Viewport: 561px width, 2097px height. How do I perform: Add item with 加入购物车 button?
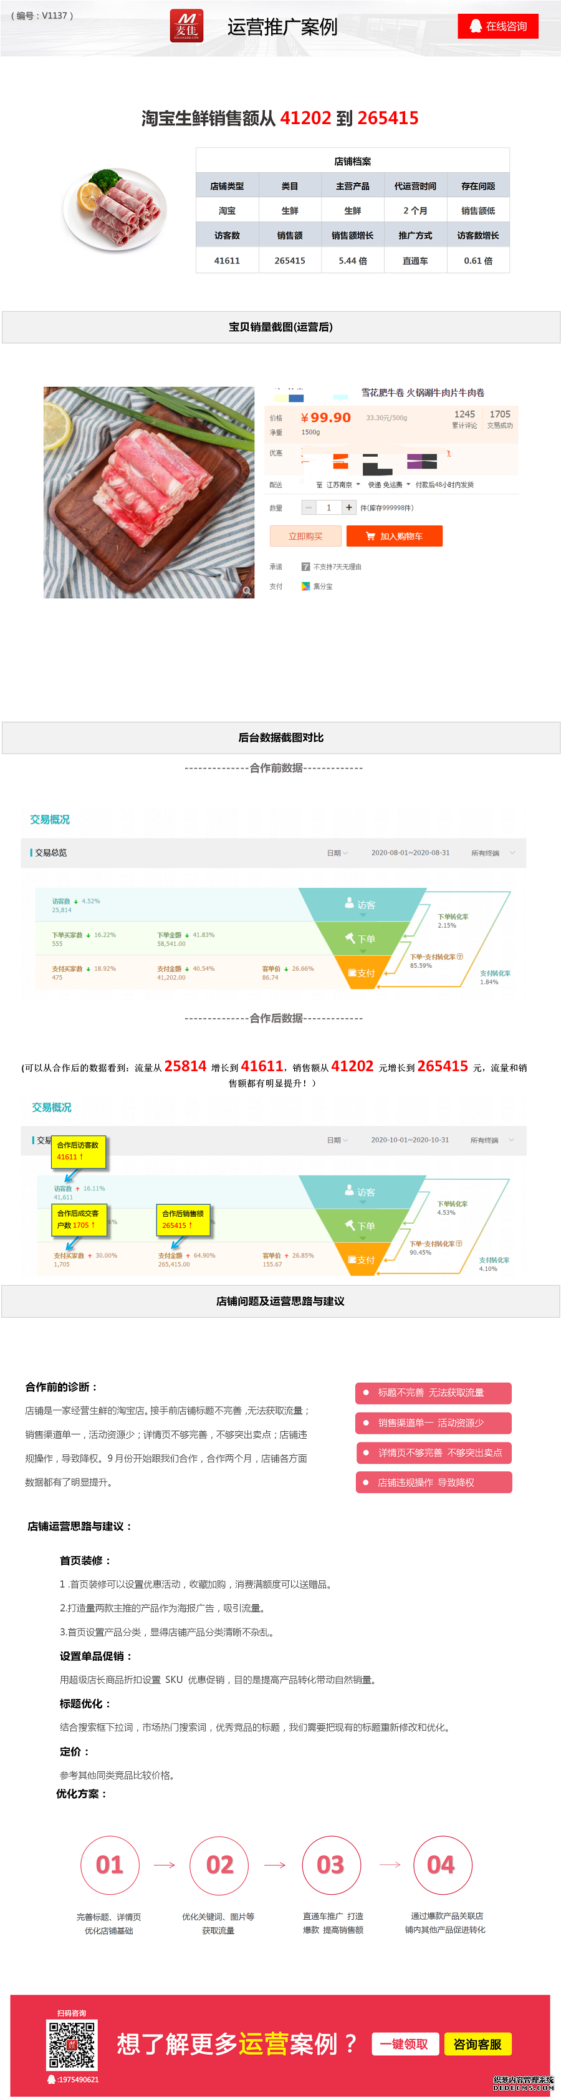point(395,536)
